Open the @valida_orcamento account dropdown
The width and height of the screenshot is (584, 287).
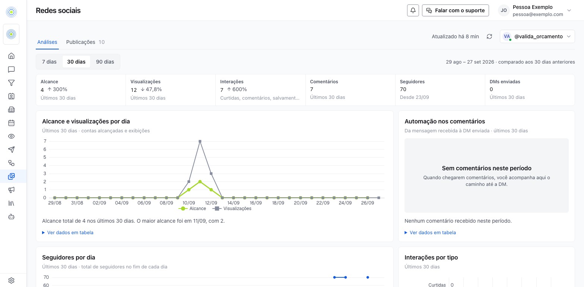(x=537, y=36)
